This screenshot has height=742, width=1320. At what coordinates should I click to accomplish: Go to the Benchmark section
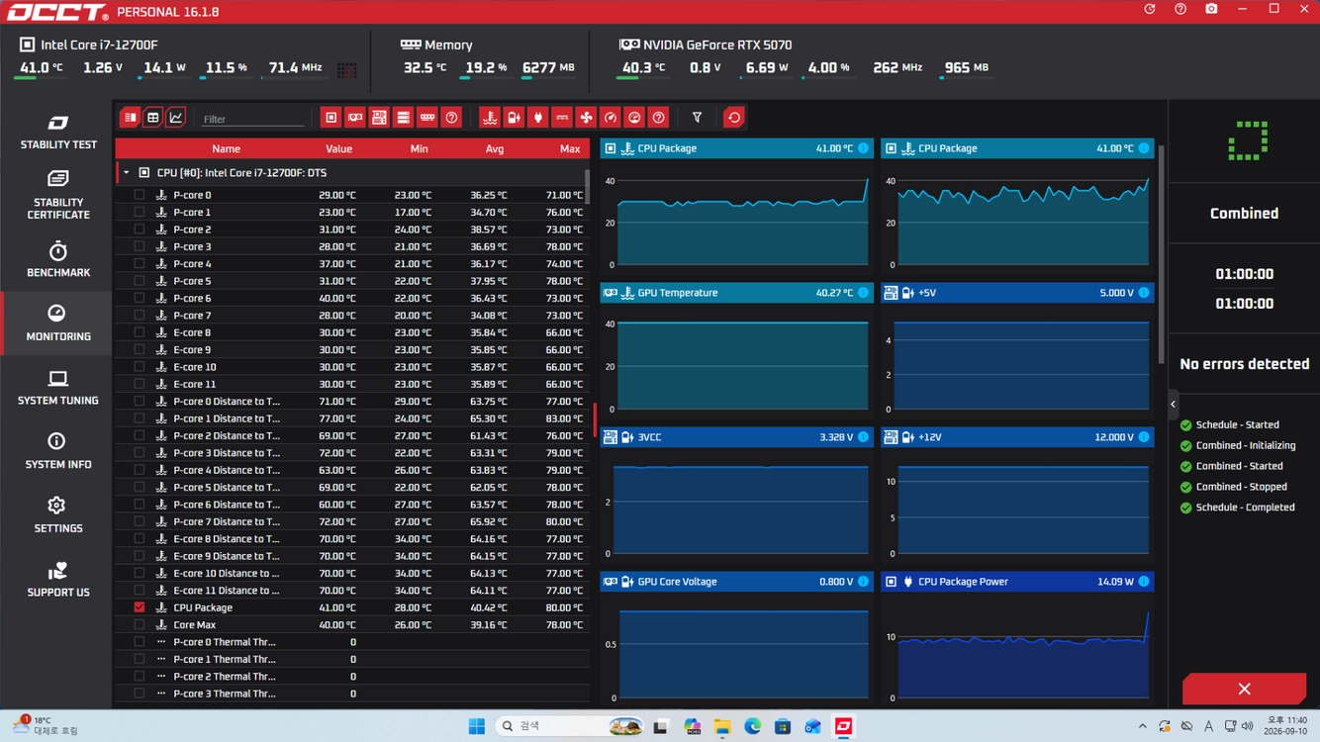(x=58, y=259)
